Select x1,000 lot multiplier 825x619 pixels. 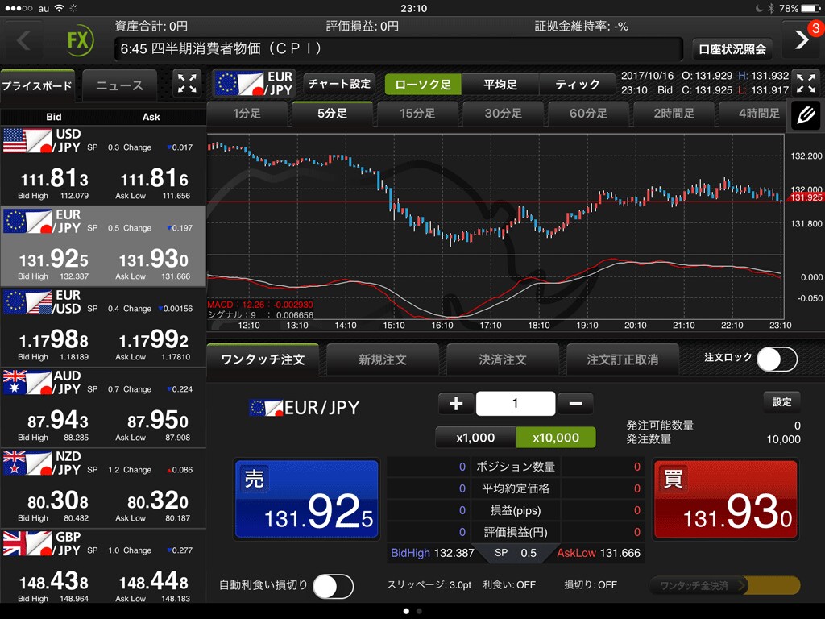point(475,438)
